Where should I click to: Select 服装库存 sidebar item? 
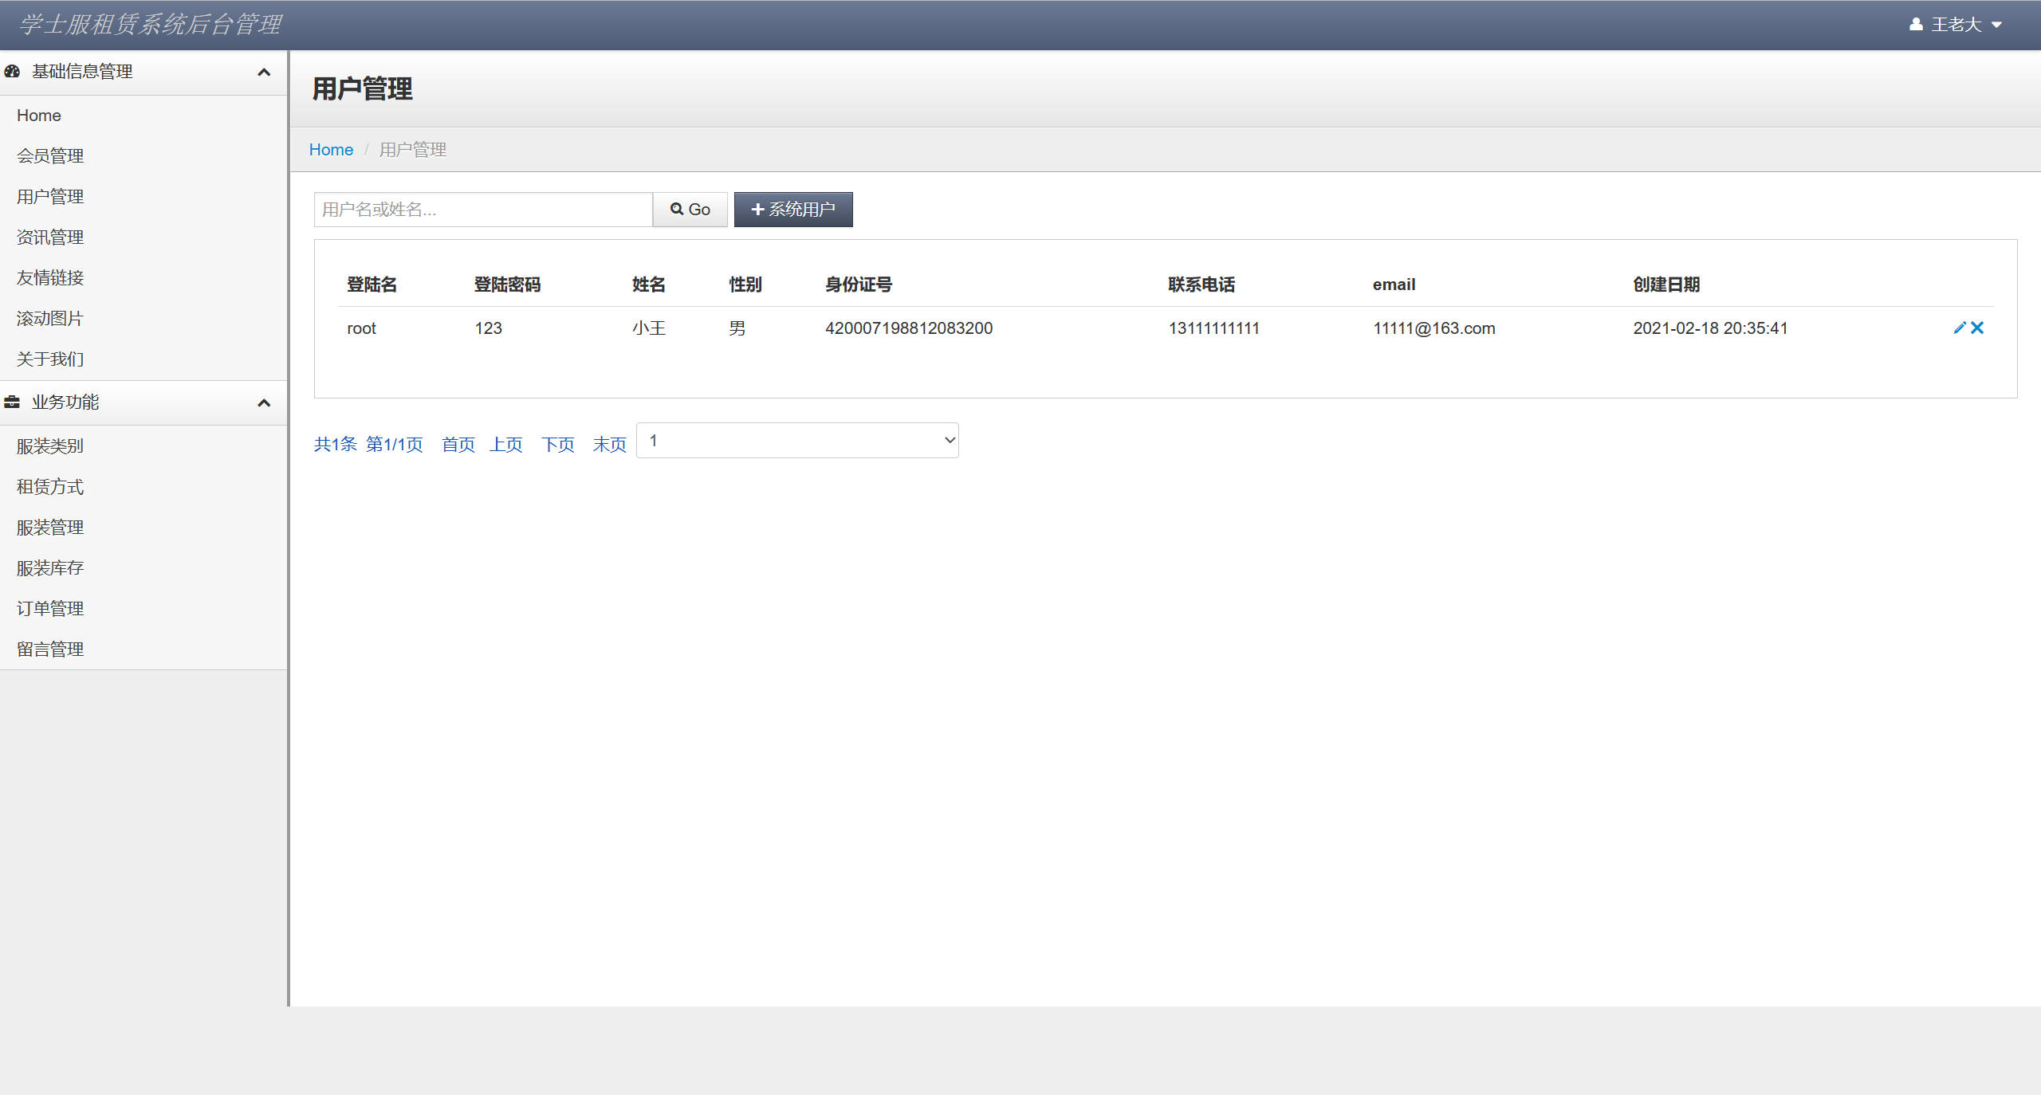[x=50, y=568]
